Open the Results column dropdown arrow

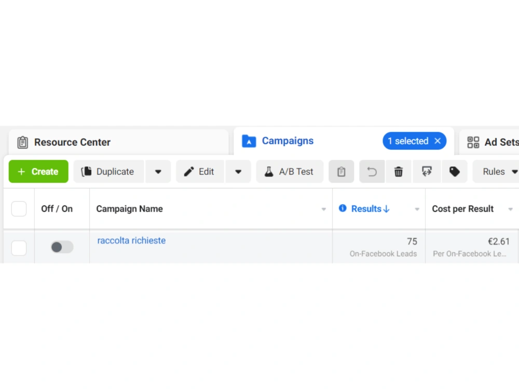tap(417, 209)
